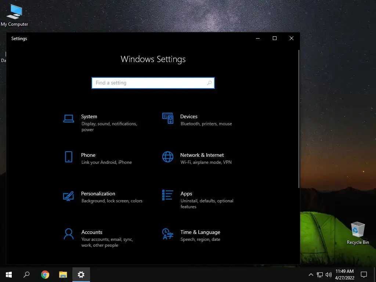Open the network status tray icon

(320, 275)
